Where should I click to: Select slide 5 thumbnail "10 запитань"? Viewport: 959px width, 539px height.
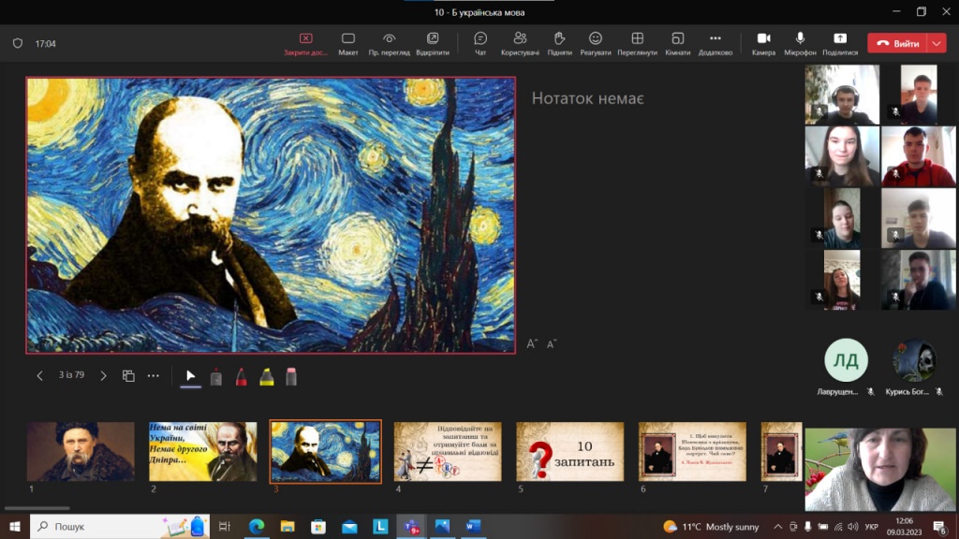(569, 451)
